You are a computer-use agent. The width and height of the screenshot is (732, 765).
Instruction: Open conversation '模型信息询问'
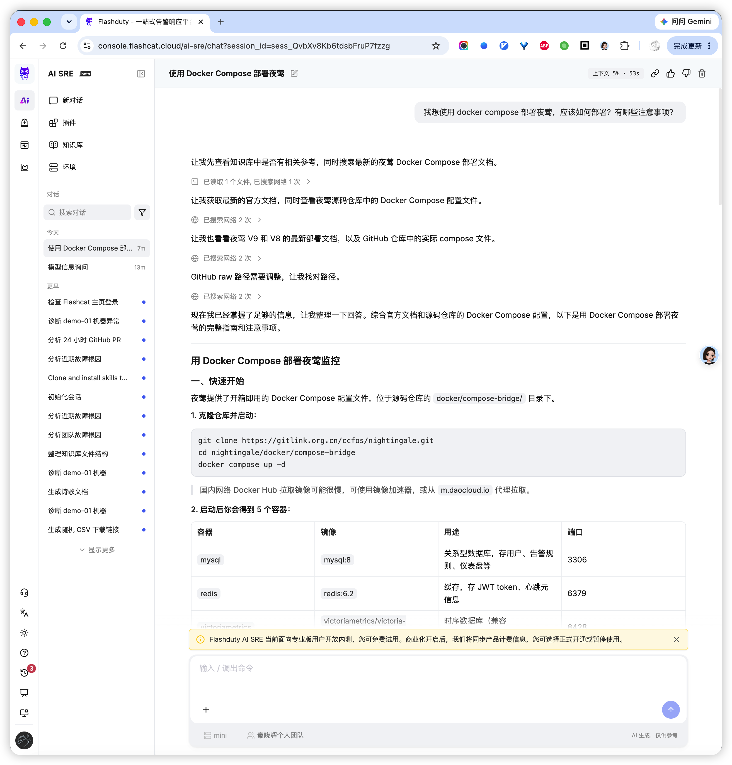(x=97, y=267)
